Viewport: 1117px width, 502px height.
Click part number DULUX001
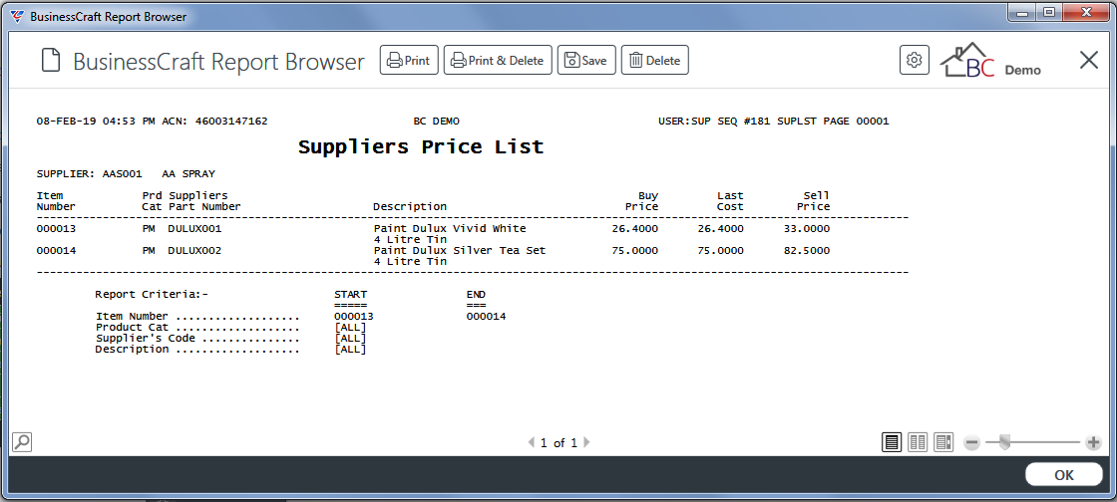pos(194,229)
